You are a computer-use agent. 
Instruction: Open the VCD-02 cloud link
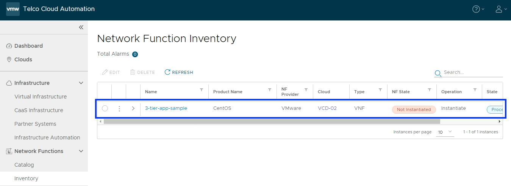[327, 108]
